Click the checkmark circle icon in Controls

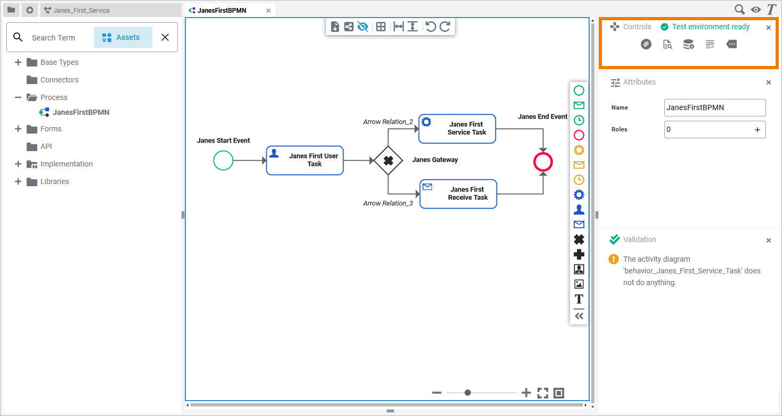[x=646, y=45]
